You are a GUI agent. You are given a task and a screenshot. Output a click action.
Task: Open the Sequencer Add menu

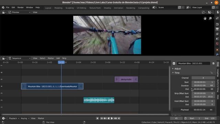[x=58, y=58]
